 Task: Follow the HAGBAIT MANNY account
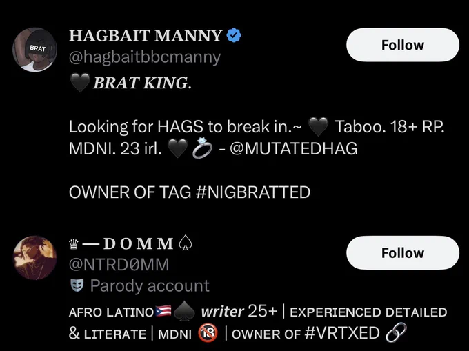coord(403,45)
